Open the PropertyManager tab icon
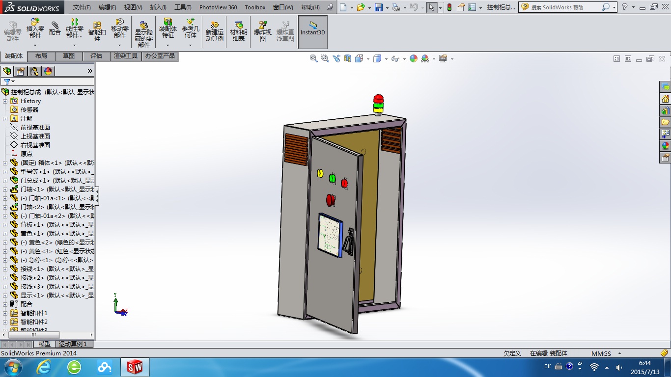This screenshot has width=671, height=377. 21,71
